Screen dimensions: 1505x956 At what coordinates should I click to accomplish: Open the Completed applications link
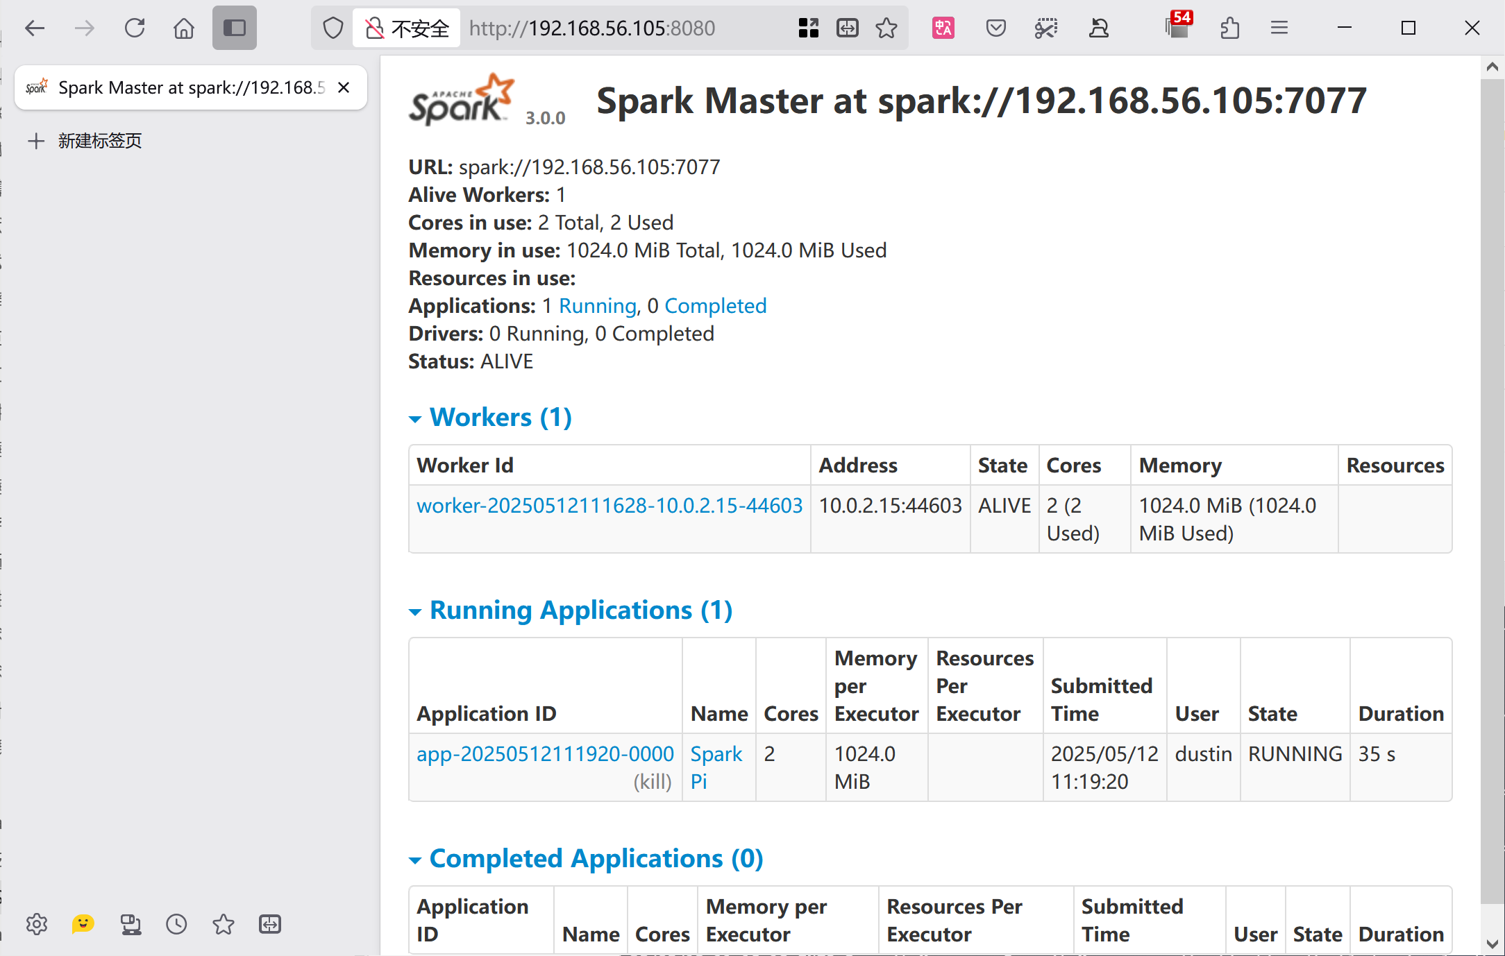[x=716, y=306]
